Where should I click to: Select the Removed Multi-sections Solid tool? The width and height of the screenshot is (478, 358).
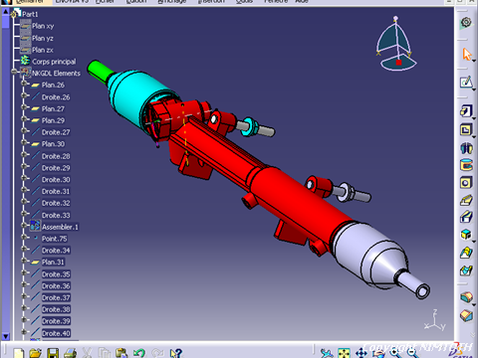[466, 270]
